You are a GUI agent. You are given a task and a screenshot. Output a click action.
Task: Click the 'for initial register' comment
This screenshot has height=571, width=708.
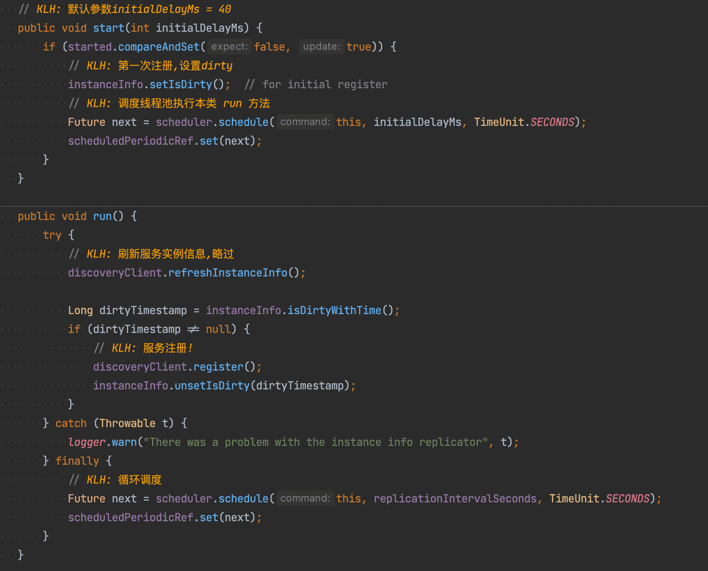tap(316, 84)
